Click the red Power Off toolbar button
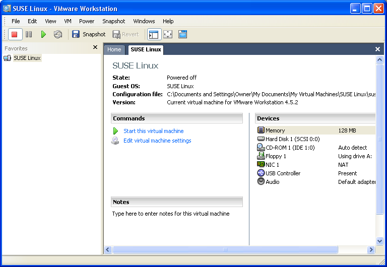This screenshot has height=267, width=387. pyautogui.click(x=15, y=34)
